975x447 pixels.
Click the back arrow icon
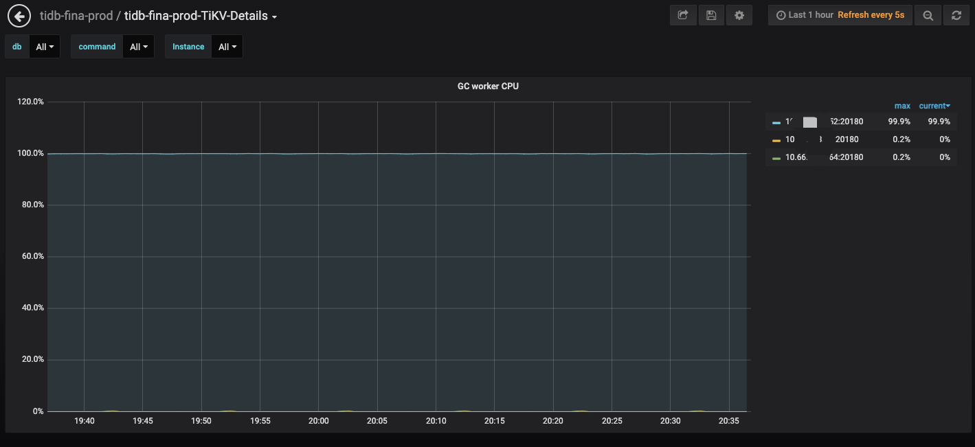click(x=19, y=16)
